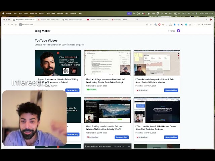Click the blue gear extension icon
The width and height of the screenshot is (215, 161).
click(x=175, y=24)
